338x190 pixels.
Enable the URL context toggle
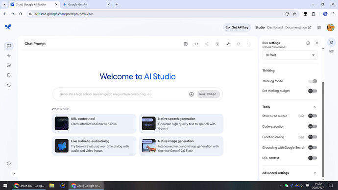[313, 158]
